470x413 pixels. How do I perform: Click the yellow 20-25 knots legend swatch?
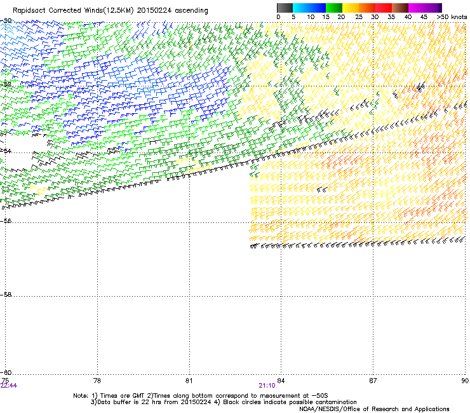point(351,8)
